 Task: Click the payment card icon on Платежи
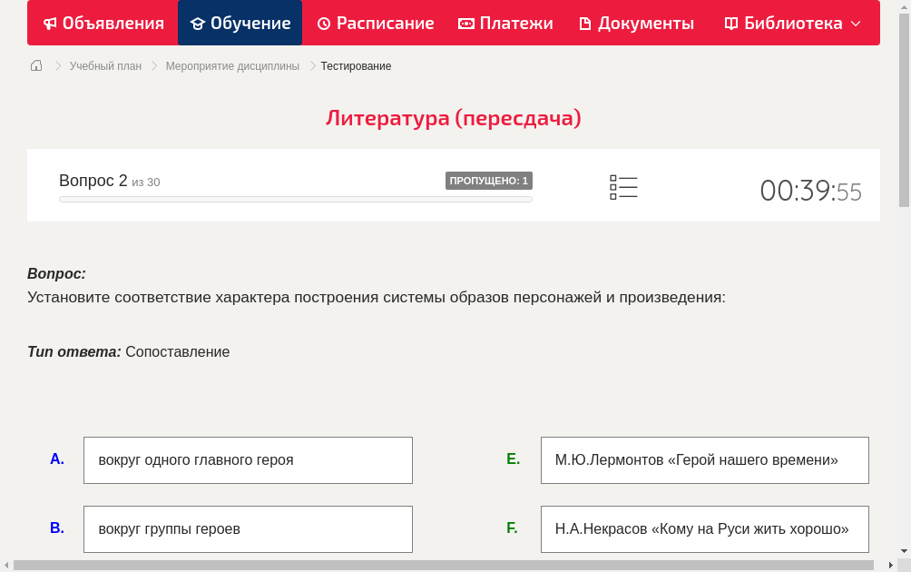point(465,23)
